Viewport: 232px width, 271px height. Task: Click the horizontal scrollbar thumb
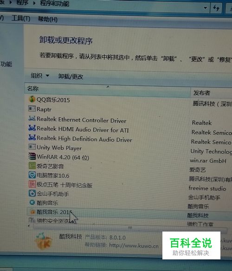(130, 228)
